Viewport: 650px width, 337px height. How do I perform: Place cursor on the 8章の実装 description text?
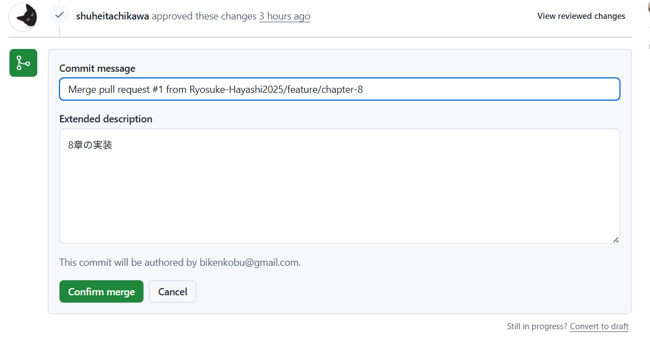point(90,145)
